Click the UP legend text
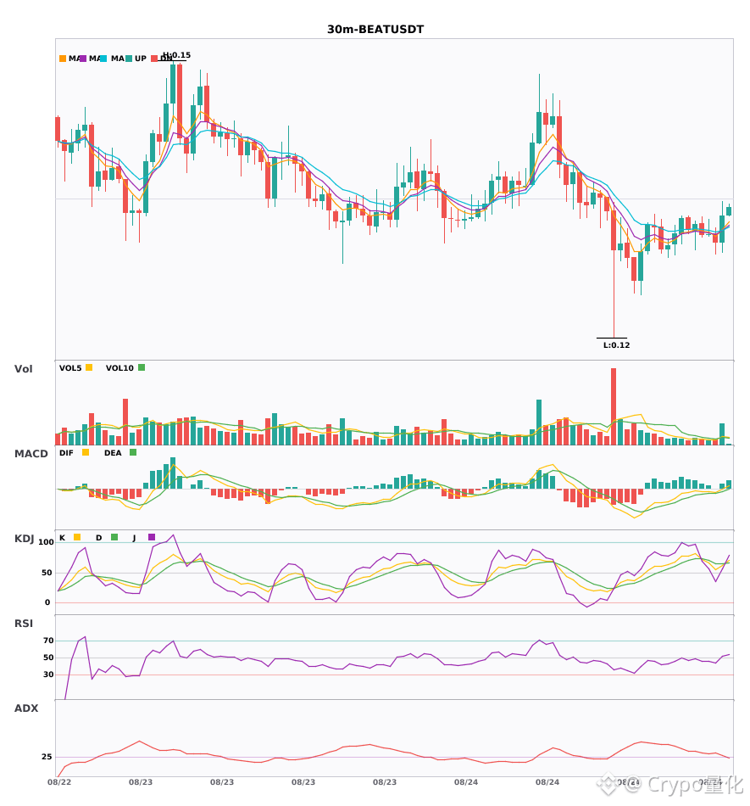The height and width of the screenshot is (806, 750). (141, 59)
